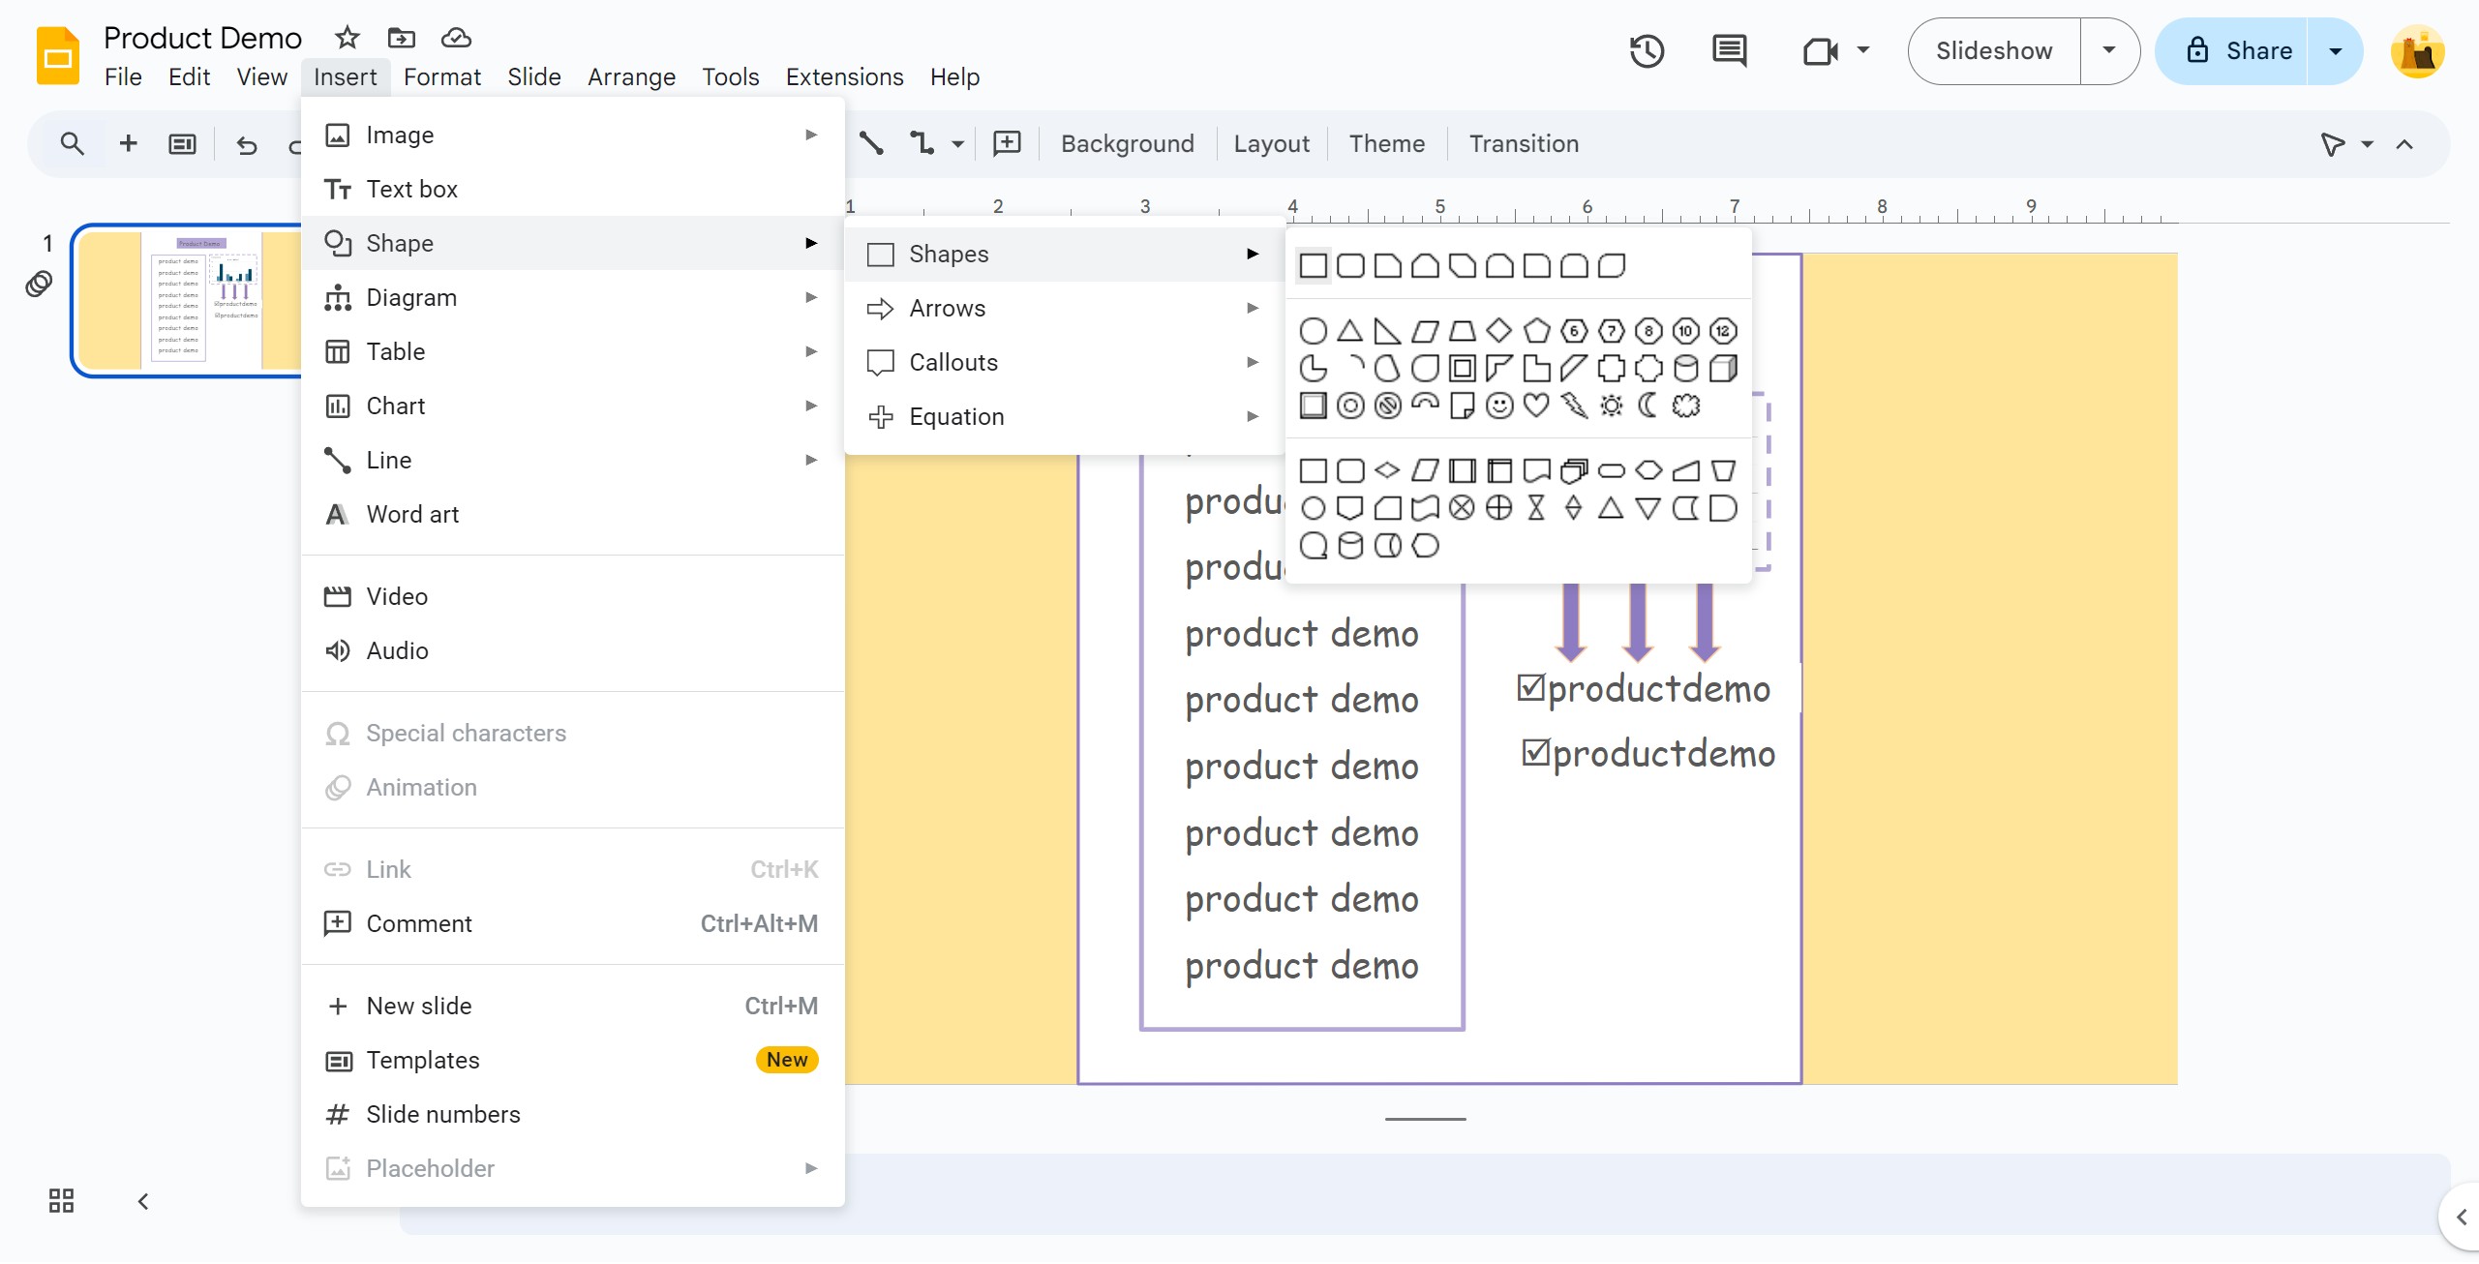The width and height of the screenshot is (2479, 1264).
Task: Click the Layout toolbar button
Action: pos(1271,144)
